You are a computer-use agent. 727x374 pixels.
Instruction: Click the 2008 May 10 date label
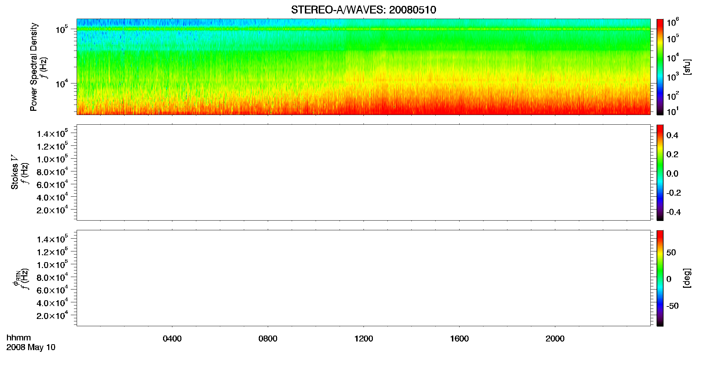click(31, 347)
